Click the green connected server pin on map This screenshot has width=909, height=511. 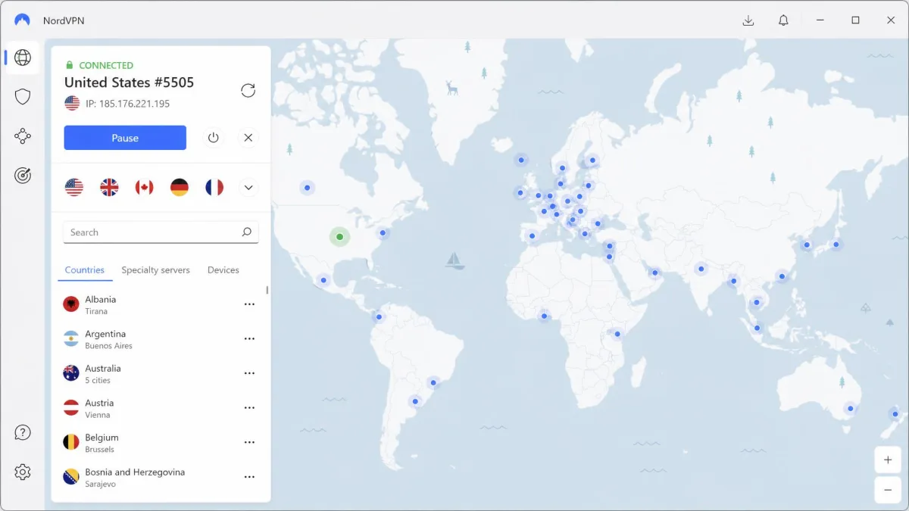coord(339,237)
